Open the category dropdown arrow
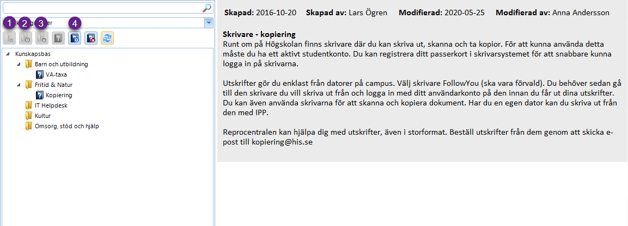This screenshot has height=226, width=628. [209, 23]
